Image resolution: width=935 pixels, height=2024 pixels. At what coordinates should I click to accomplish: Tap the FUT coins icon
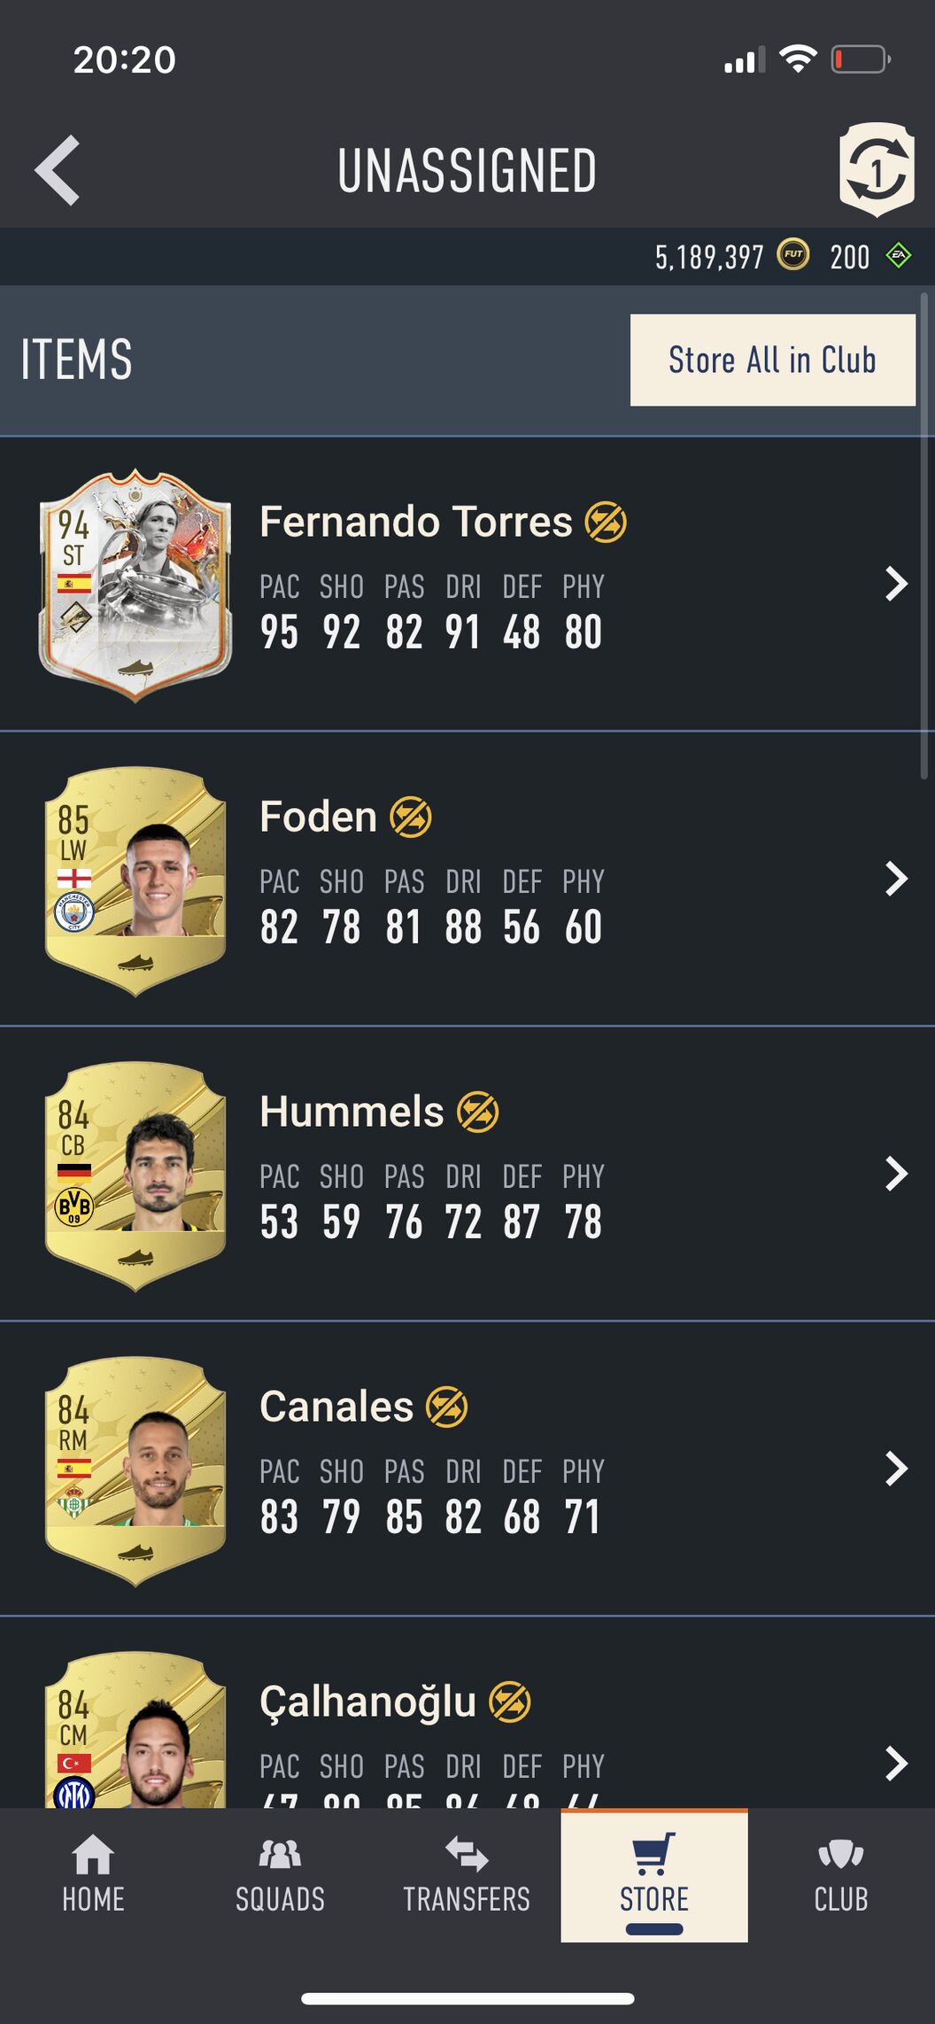coord(793,256)
